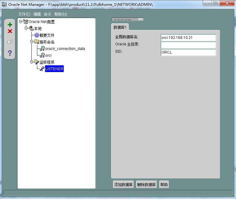Click the 删除数据库 button
The width and height of the screenshot is (236, 199).
[x=146, y=185]
